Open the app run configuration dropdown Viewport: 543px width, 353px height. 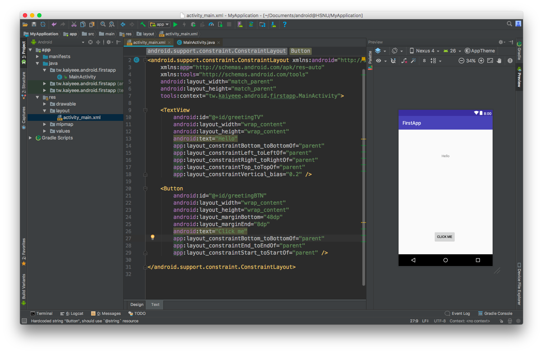click(159, 25)
